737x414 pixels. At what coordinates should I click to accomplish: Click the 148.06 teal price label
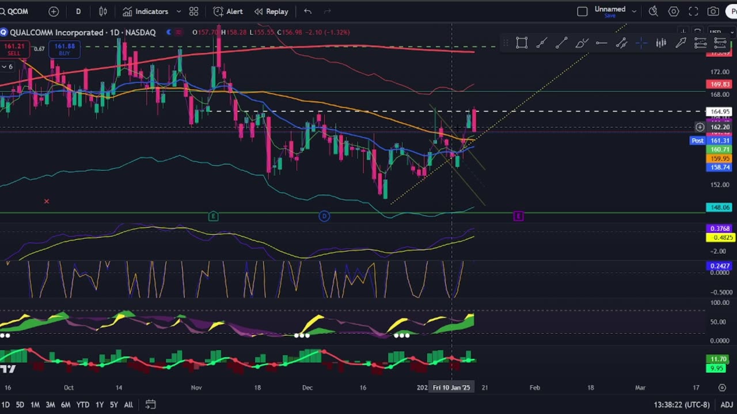pyautogui.click(x=719, y=208)
